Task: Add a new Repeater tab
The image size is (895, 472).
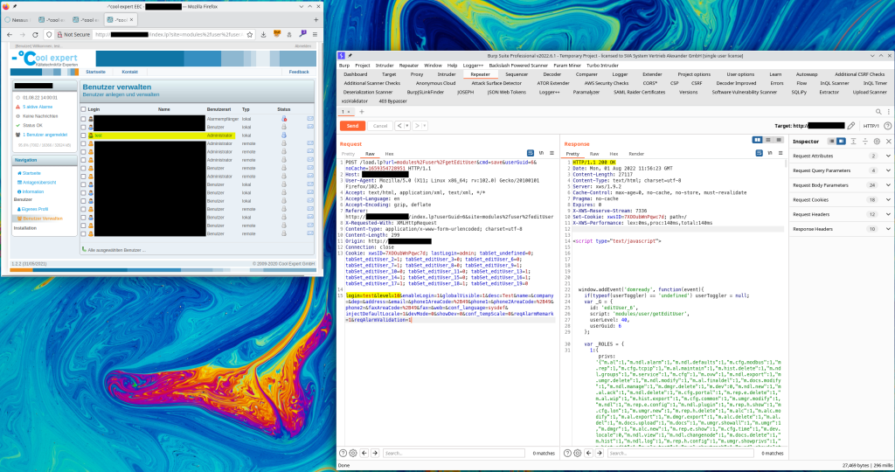Action: tap(361, 112)
